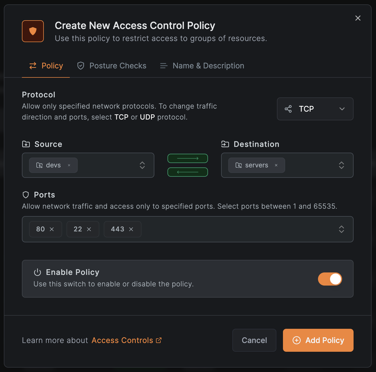Toggle the Enable Policy switch
376x372 pixels.
point(330,279)
